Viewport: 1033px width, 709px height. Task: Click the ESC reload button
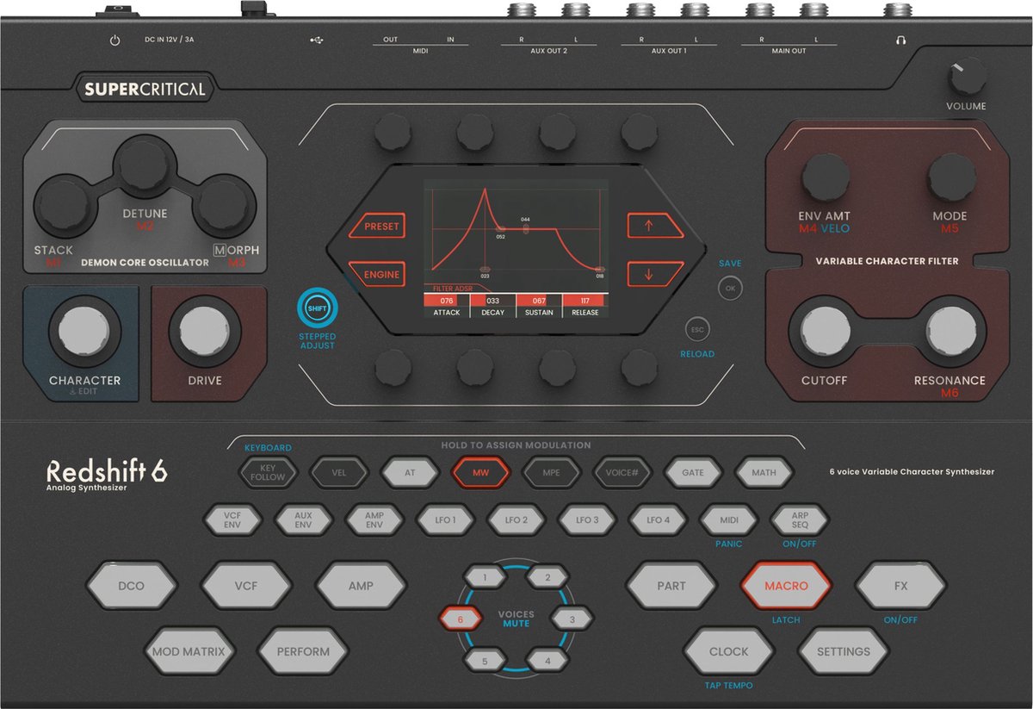[x=698, y=330]
